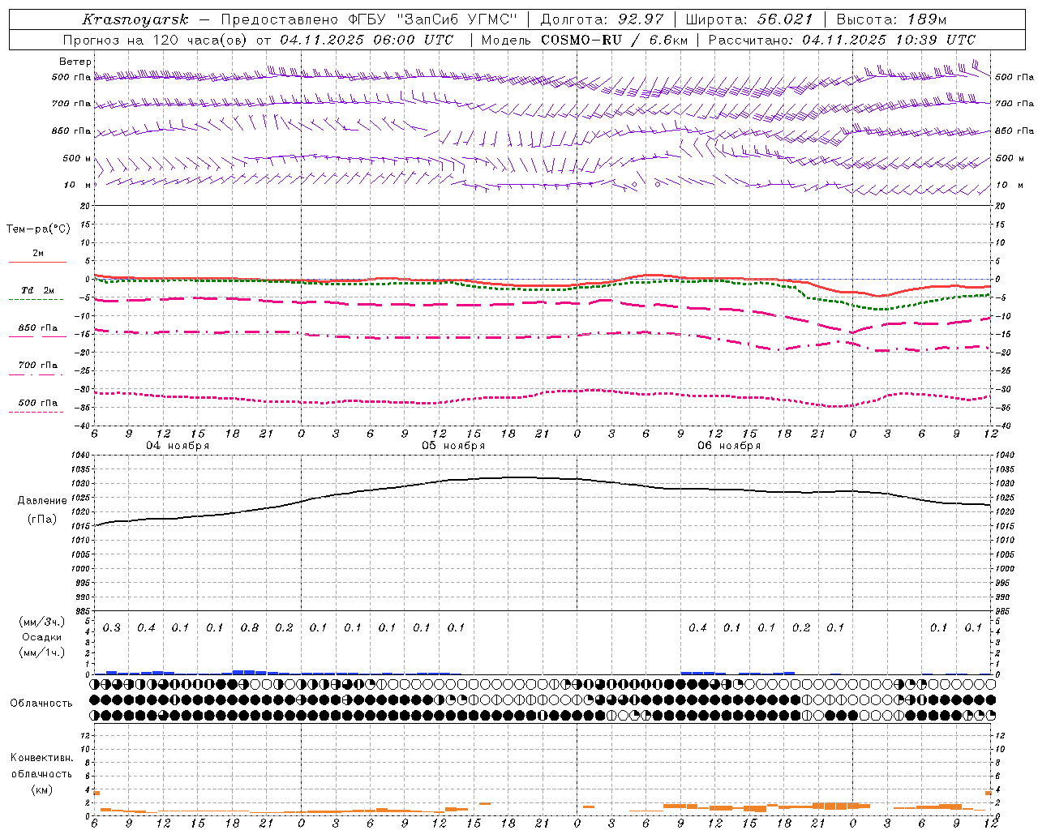Image resolution: width=1038 pixels, height=830 pixels.
Task: Click the (гПа) pressure unit label
Action: click(41, 519)
